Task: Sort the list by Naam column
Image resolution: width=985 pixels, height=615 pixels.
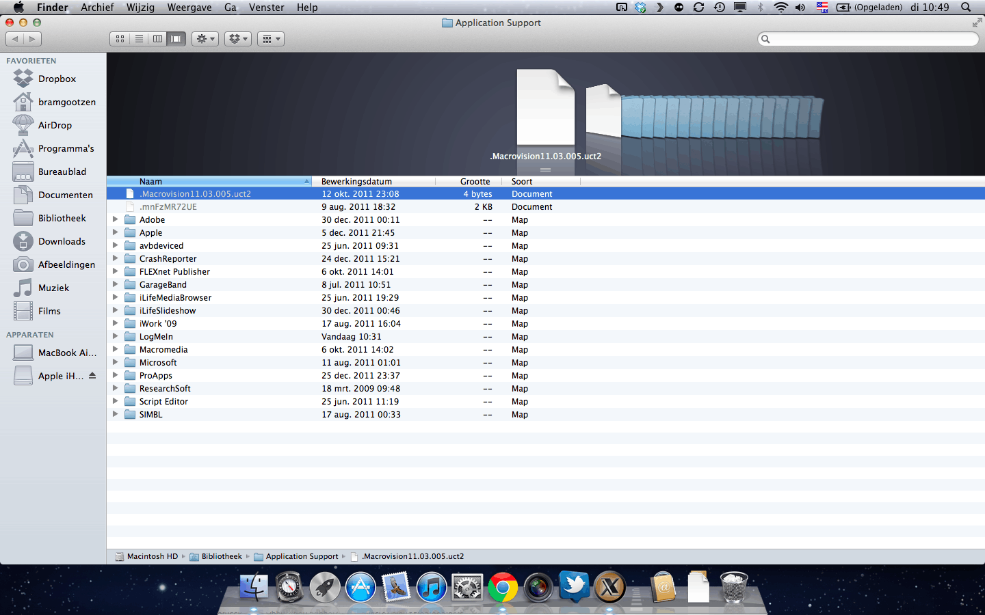Action: (x=209, y=182)
